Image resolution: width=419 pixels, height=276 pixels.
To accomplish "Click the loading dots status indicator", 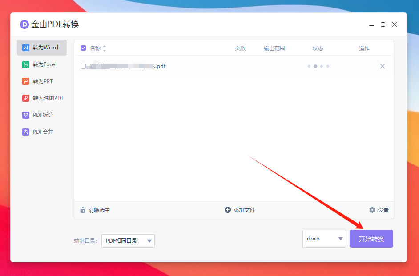I will (x=318, y=66).
